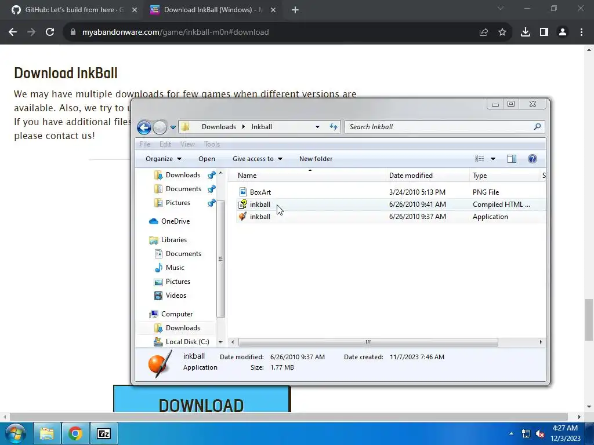The height and width of the screenshot is (445, 594).
Task: Expand Give access to dropdown
Action: coord(257,159)
